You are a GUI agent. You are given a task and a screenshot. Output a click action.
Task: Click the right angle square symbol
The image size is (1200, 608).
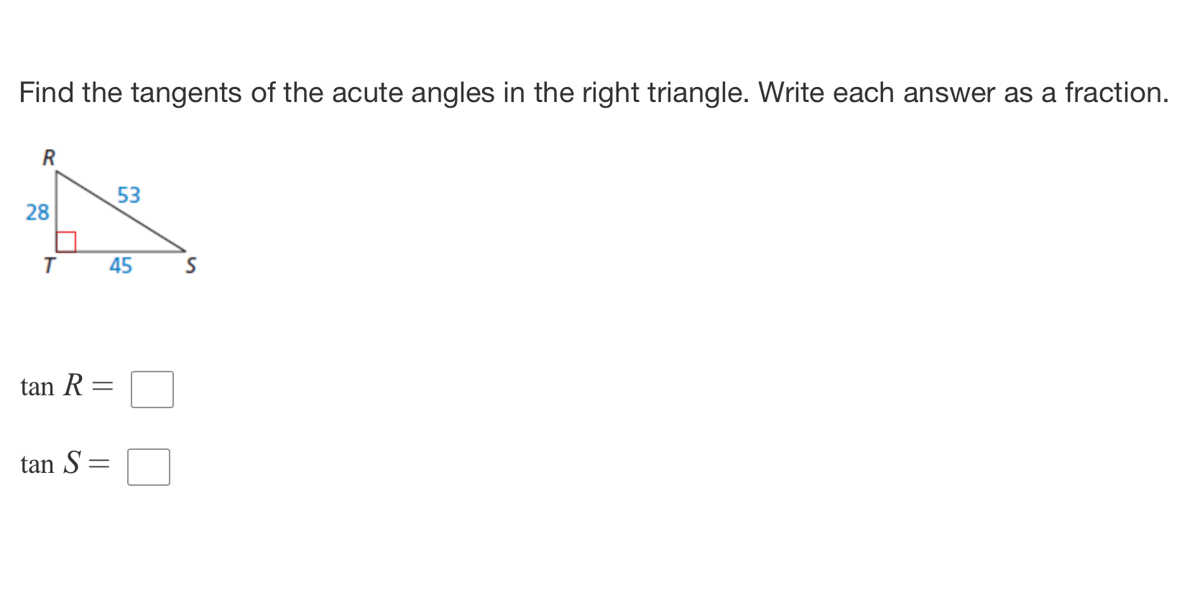(65, 241)
